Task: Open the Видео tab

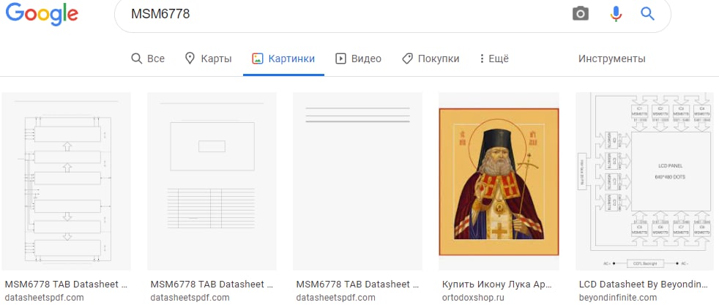Action: pyautogui.click(x=358, y=59)
